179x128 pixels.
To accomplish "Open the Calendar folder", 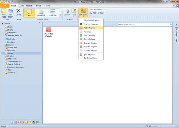I will [x=10, y=39].
